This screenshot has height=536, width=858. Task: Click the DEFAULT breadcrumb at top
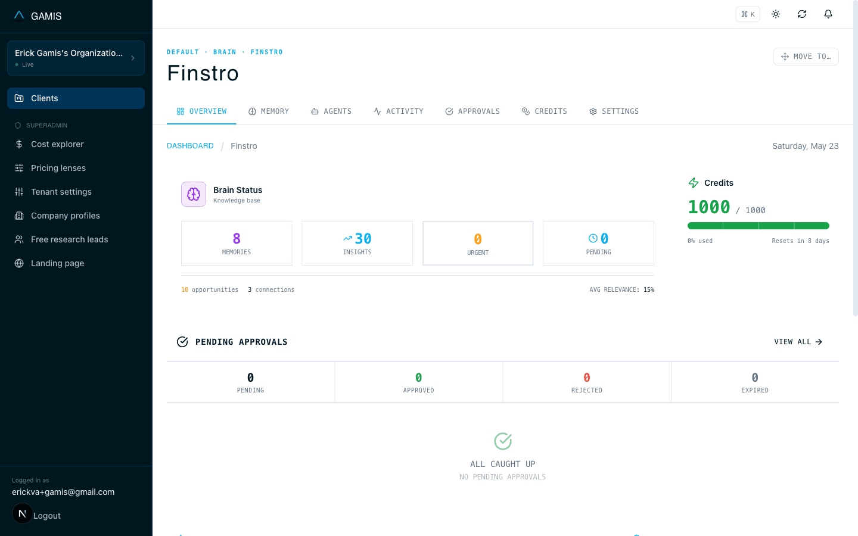click(183, 52)
